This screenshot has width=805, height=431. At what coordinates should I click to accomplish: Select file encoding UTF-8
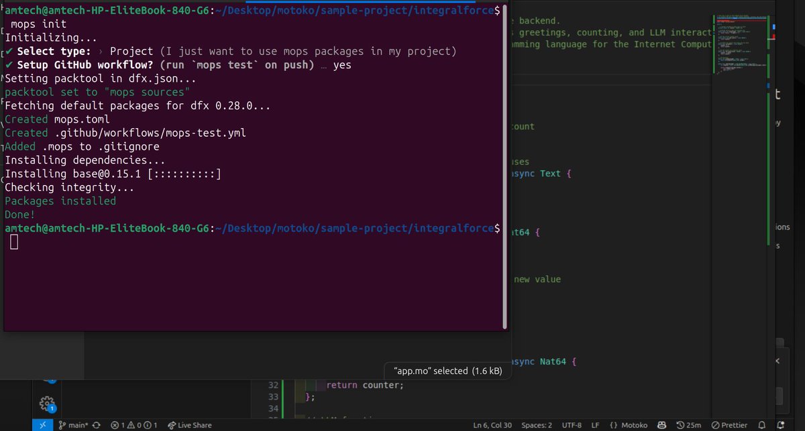pyautogui.click(x=572, y=425)
